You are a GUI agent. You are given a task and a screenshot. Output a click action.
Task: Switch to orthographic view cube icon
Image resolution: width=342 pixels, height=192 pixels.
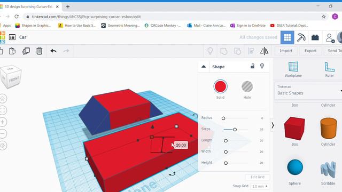3,146
